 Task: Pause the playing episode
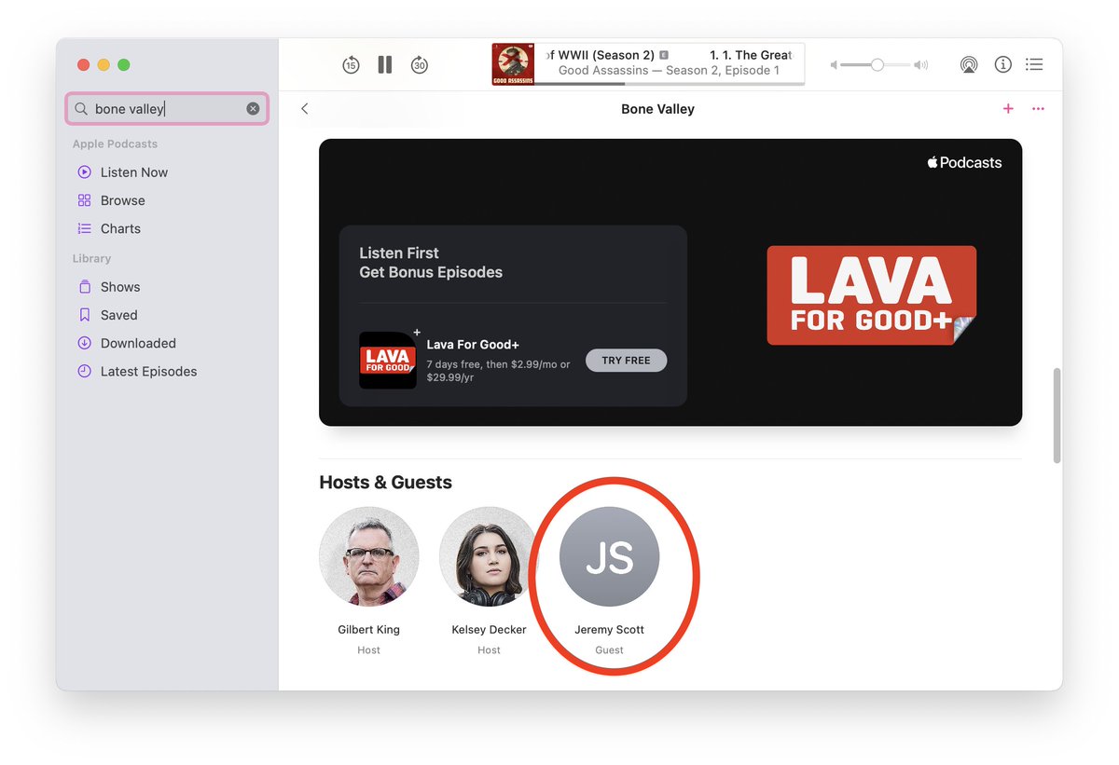[385, 64]
